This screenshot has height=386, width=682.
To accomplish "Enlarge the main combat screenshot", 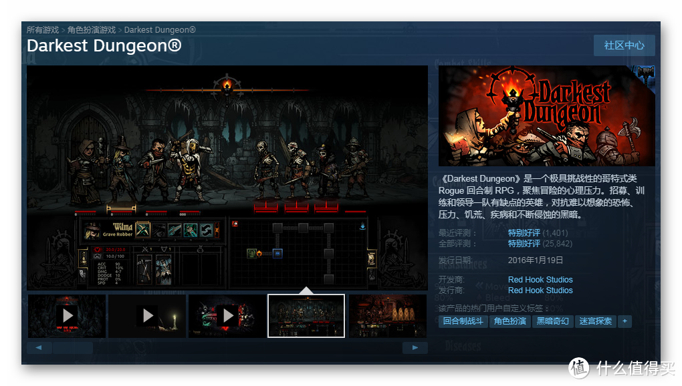I will point(227,178).
